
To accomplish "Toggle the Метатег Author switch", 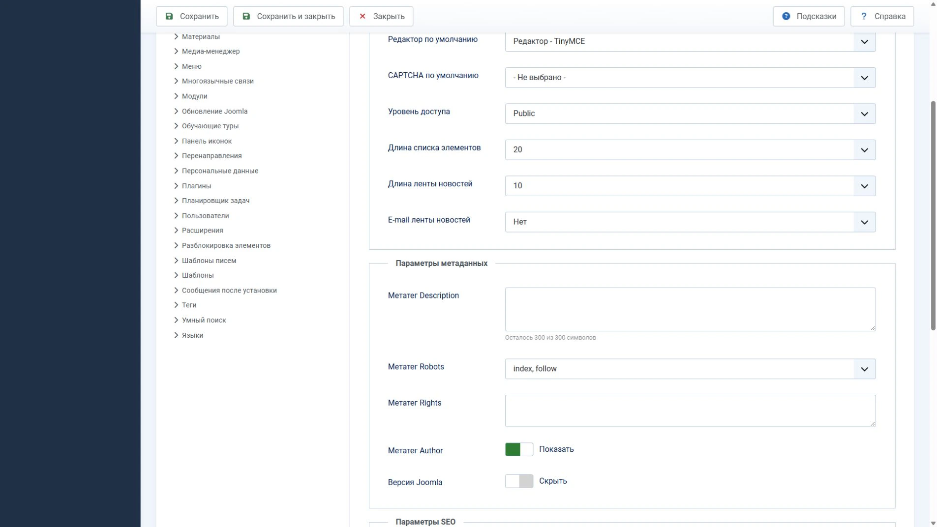I will point(519,449).
